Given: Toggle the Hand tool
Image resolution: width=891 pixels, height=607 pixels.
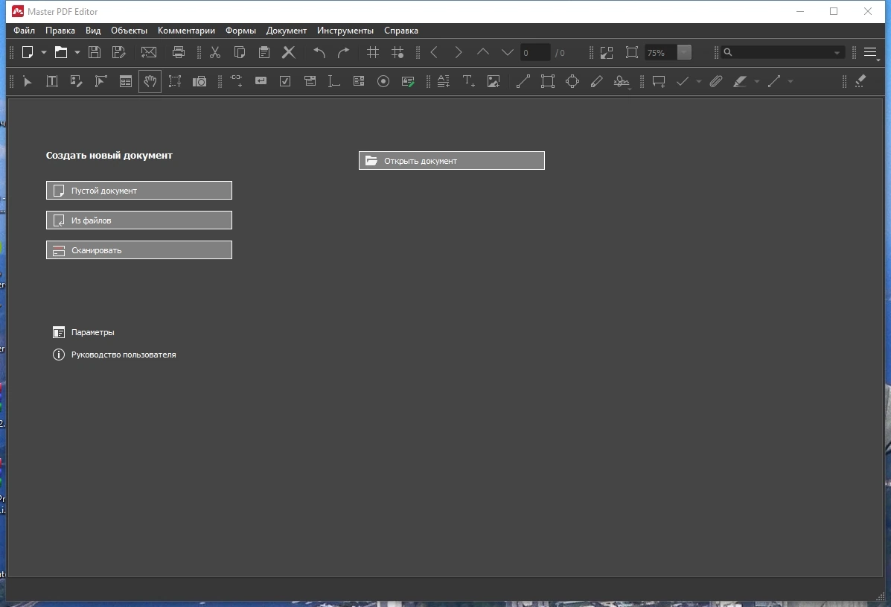Looking at the screenshot, I should [150, 81].
